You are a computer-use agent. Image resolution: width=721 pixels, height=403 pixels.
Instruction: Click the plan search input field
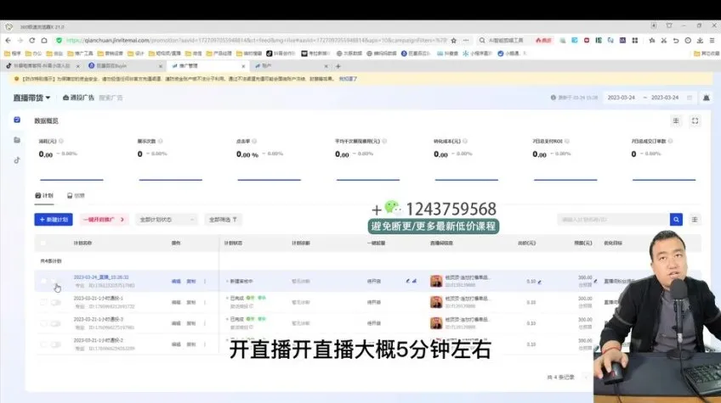pyautogui.click(x=612, y=219)
